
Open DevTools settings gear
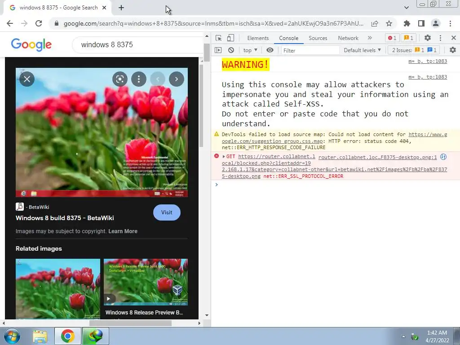[428, 38]
